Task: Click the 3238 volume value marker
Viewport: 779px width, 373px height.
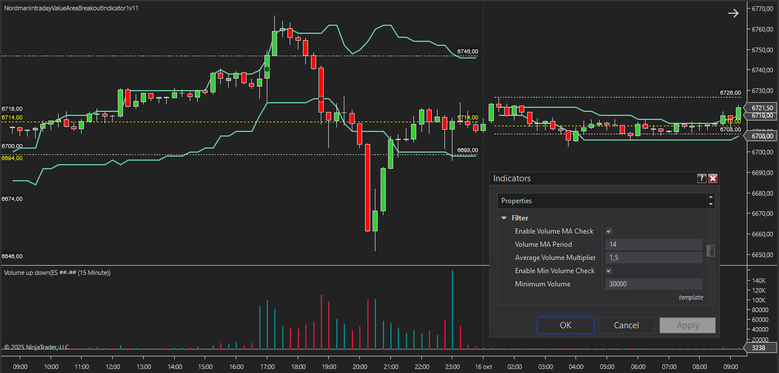Action: pos(758,348)
